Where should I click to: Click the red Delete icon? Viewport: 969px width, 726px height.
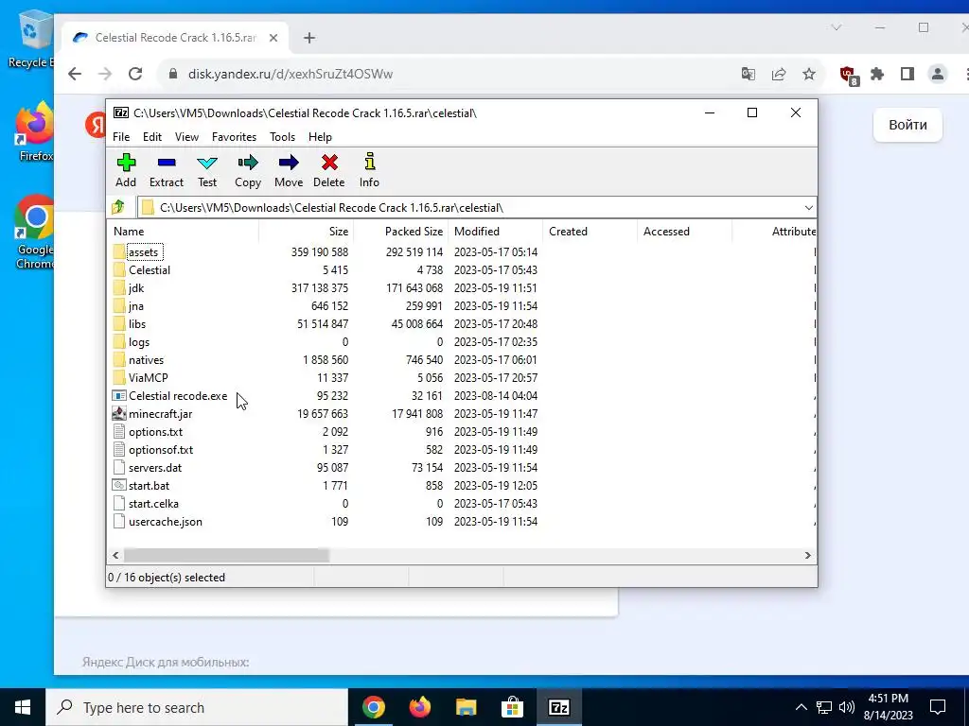point(329,163)
